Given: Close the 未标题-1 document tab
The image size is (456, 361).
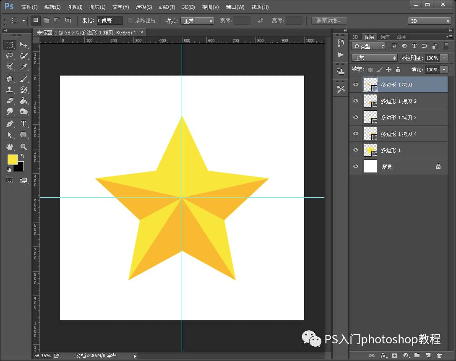Looking at the screenshot, I should click(x=142, y=32).
